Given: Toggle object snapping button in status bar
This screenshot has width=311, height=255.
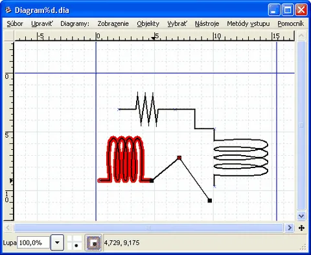Looking at the screenshot, I should [93, 243].
